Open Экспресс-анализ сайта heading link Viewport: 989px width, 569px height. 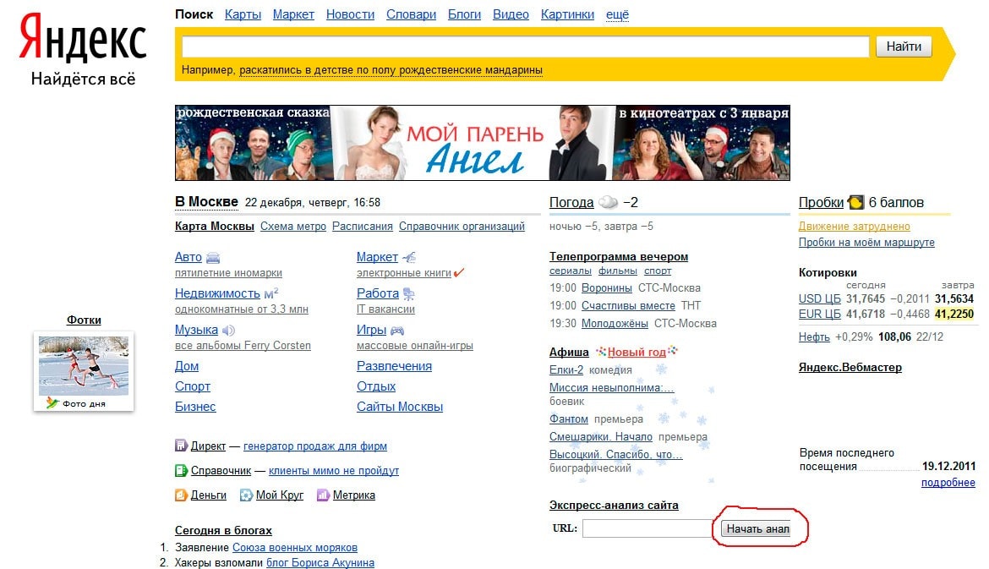point(614,506)
